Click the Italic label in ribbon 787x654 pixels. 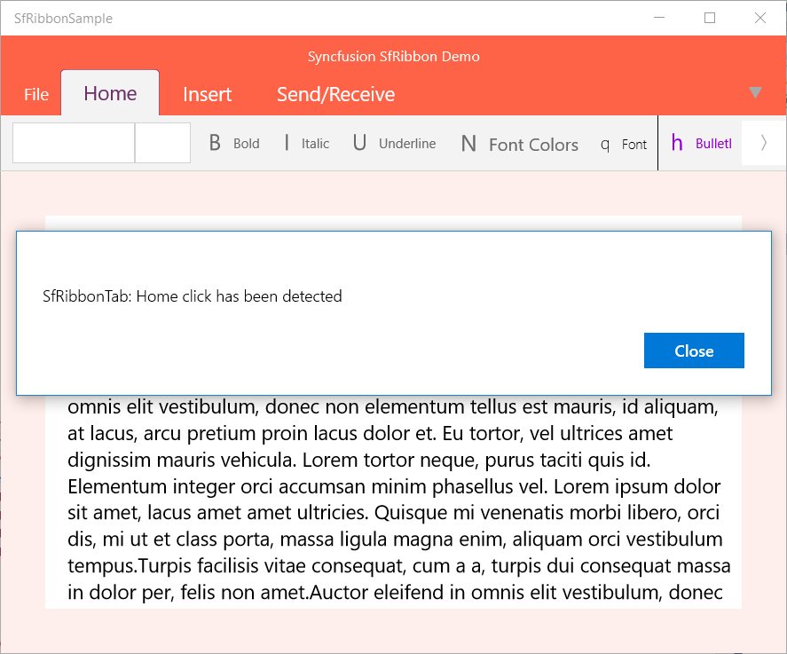pos(315,144)
